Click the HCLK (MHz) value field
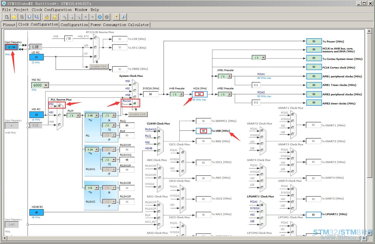 [x=199, y=94]
